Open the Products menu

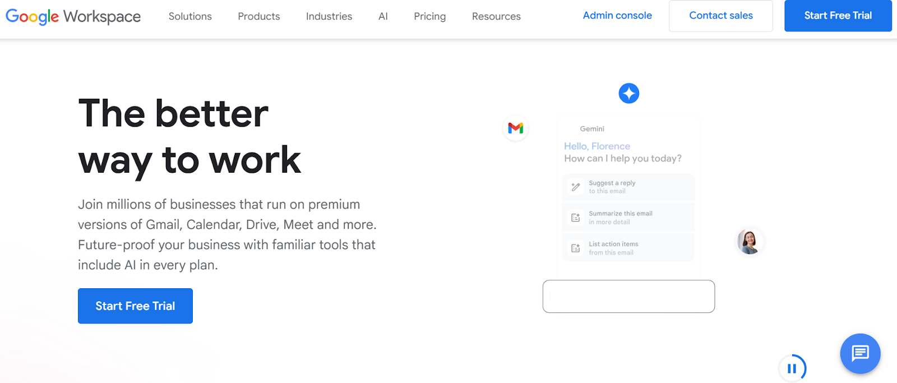point(259,16)
